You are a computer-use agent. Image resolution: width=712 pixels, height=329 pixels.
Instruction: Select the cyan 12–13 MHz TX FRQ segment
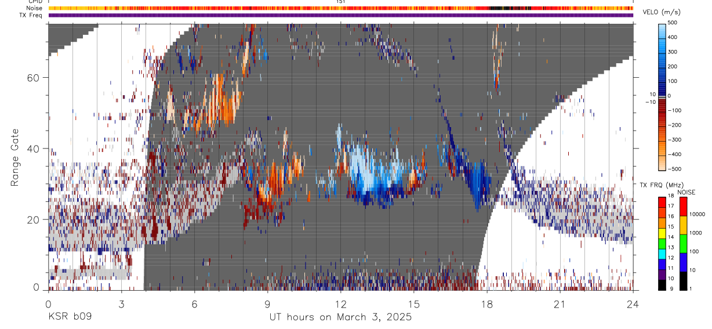coord(662,254)
